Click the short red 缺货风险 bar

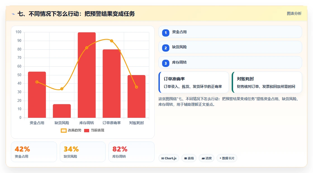pos(62,111)
